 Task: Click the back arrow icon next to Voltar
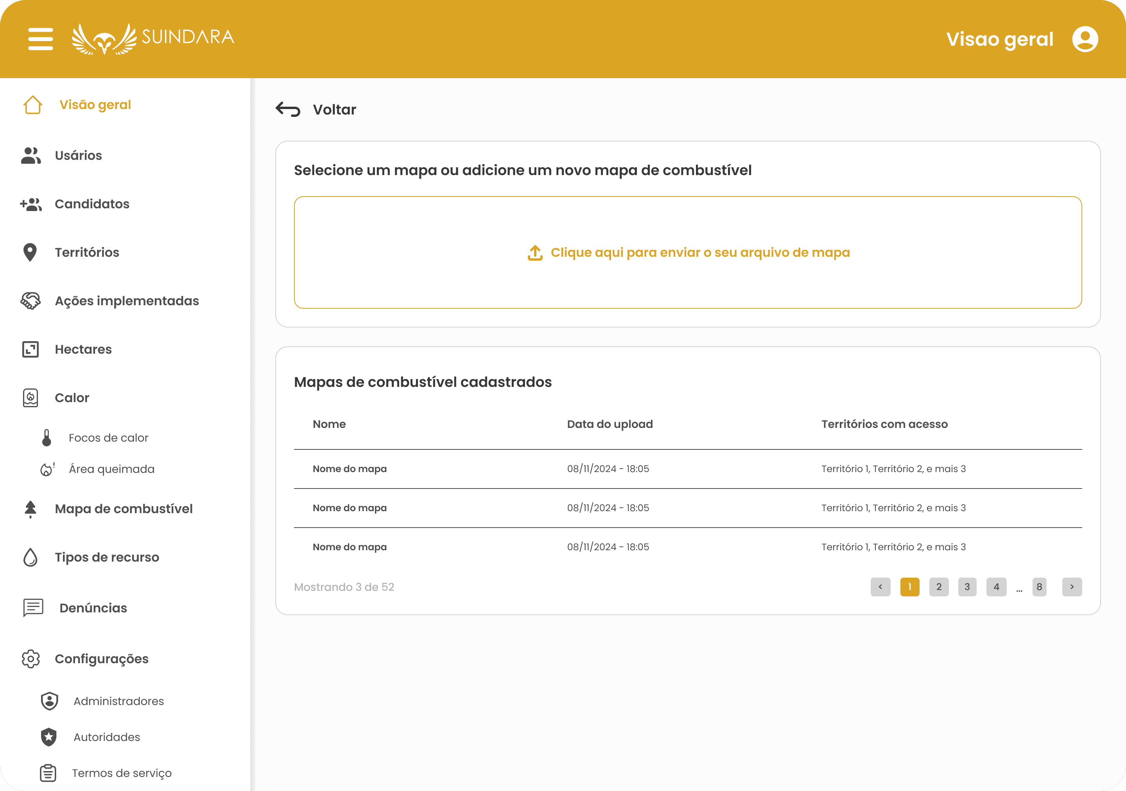[288, 109]
